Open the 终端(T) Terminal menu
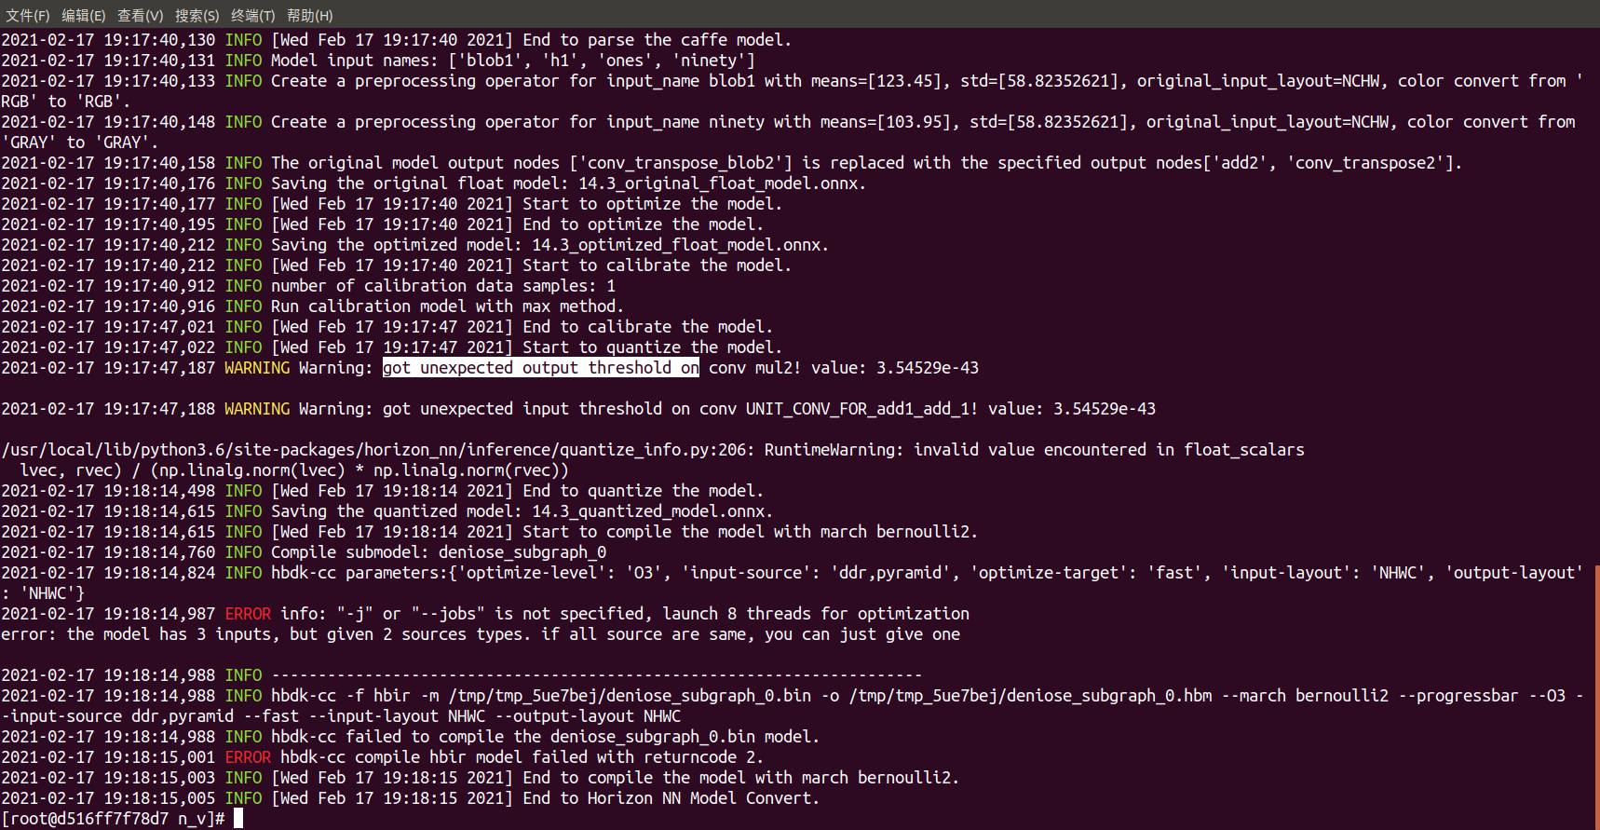Image resolution: width=1600 pixels, height=830 pixels. coord(252,15)
